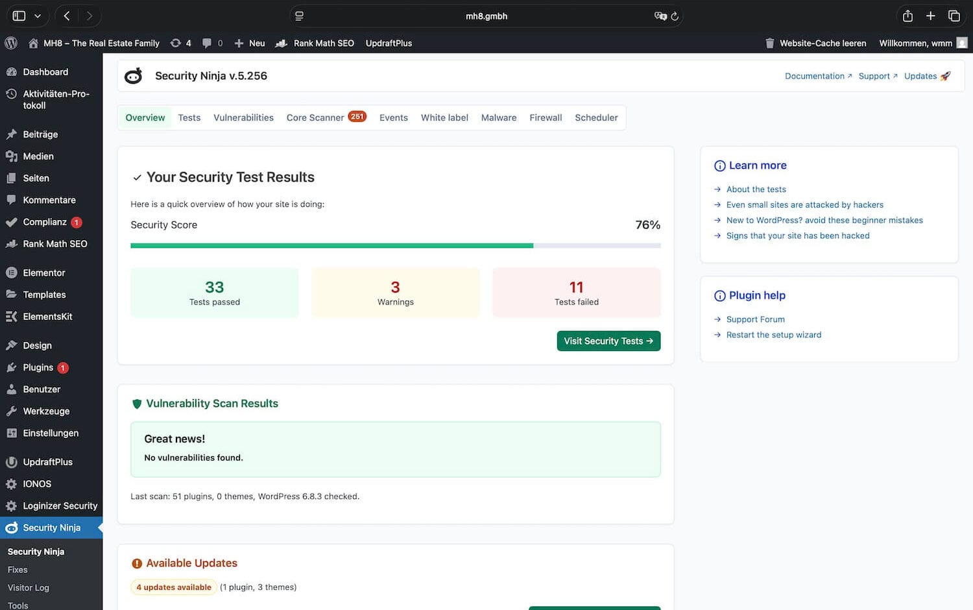Click the UpdraftPlus sidebar icon
Viewport: 973px width, 610px height.
click(12, 461)
